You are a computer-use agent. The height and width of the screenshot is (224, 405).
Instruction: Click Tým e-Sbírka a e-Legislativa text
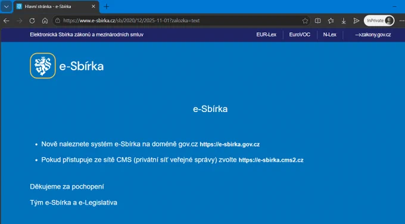(73, 203)
